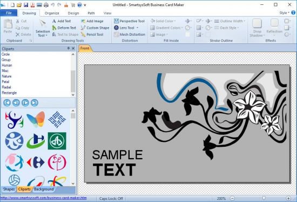This screenshot has height=202, width=297.
Task: Select the Radial clipart category
Action: (x=6, y=87)
